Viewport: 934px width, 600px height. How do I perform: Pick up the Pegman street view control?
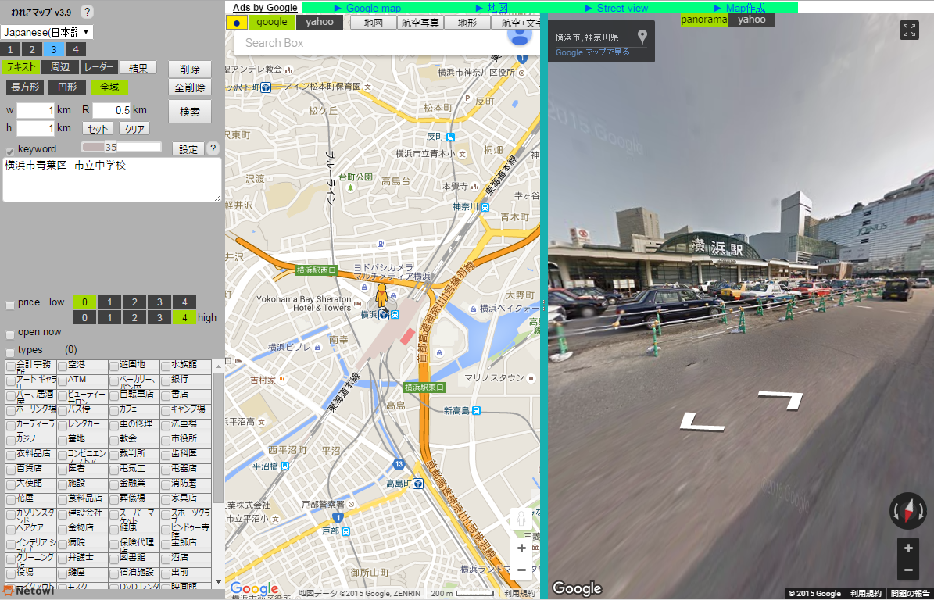tap(521, 519)
